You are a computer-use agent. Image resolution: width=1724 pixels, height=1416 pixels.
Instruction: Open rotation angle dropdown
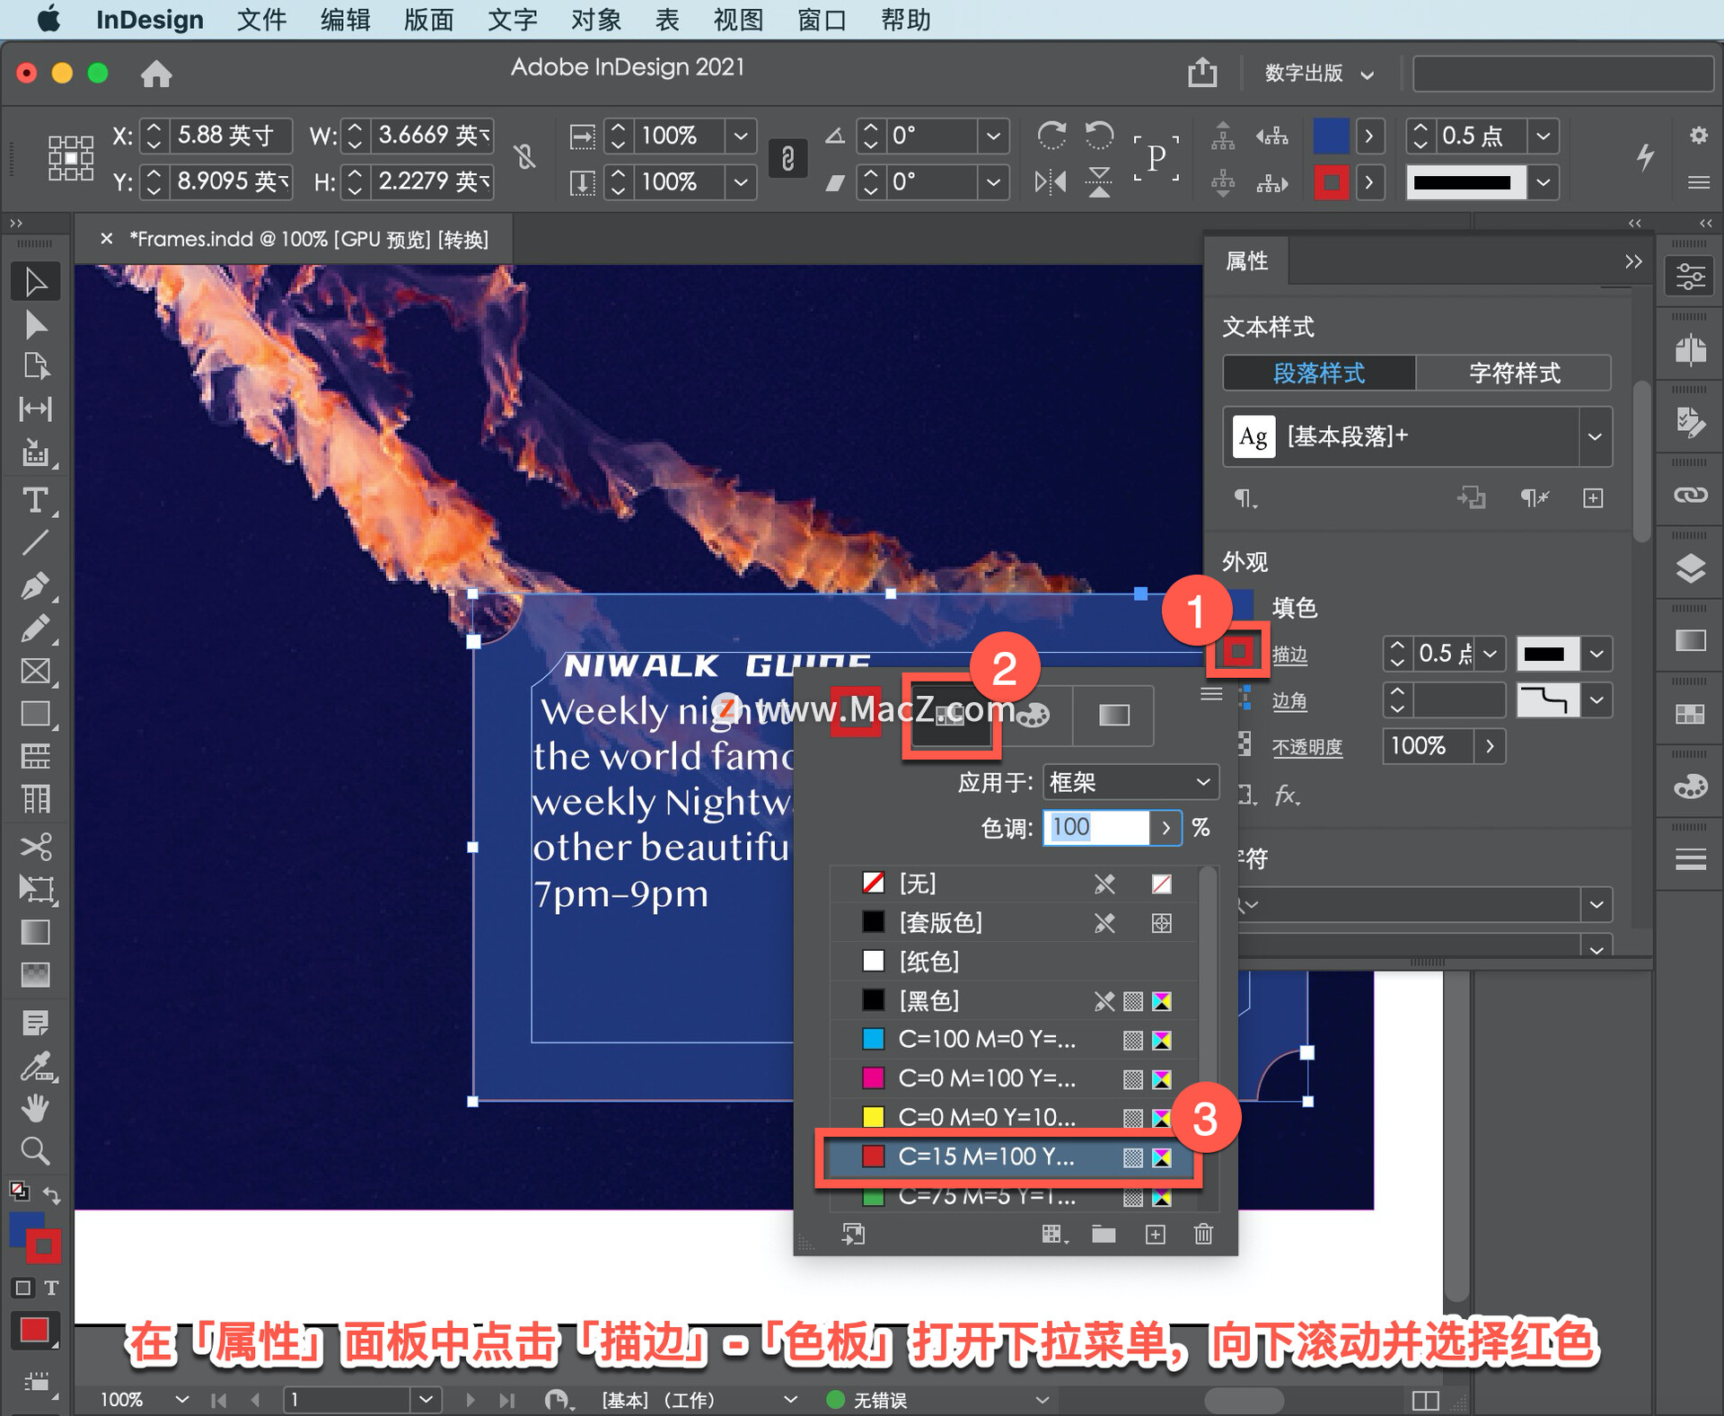[993, 136]
